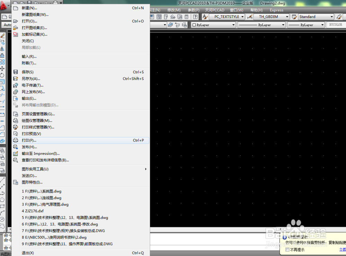Select 关闭(C) menu entry
This screenshot has width=346, height=256.
pyautogui.click(x=81, y=41)
